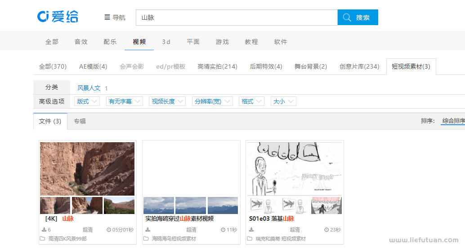465x249 pixels.
Task: Click clock icon beside 11秒
Action: 223,230
